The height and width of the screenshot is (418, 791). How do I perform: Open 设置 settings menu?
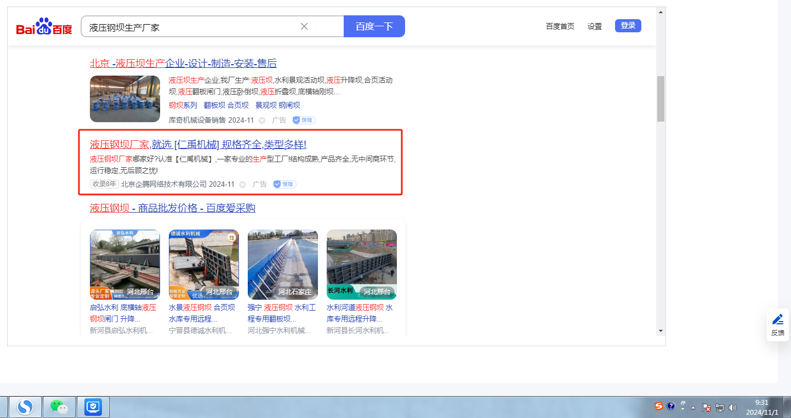pyautogui.click(x=595, y=26)
